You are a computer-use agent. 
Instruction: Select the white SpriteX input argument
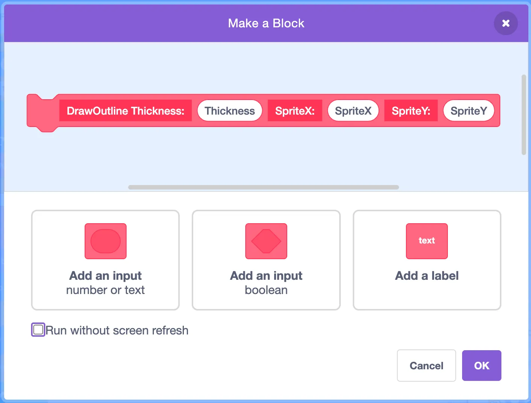[x=353, y=111]
